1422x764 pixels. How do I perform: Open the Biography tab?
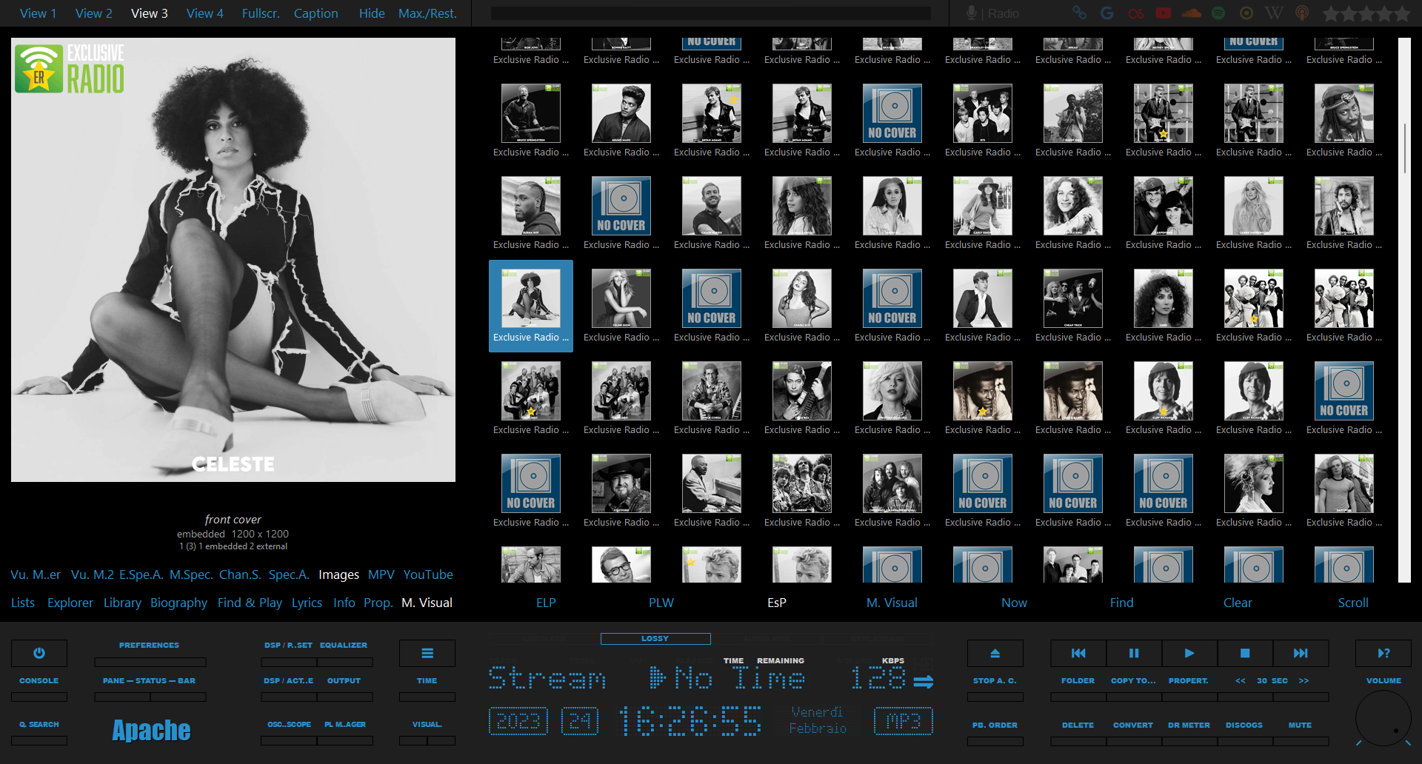tap(178, 603)
